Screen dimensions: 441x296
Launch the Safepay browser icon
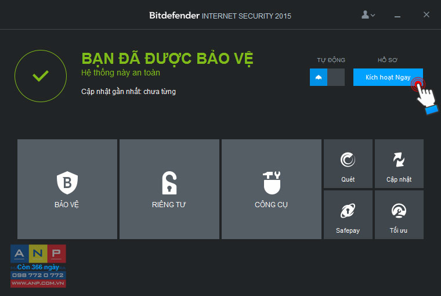[348, 211]
